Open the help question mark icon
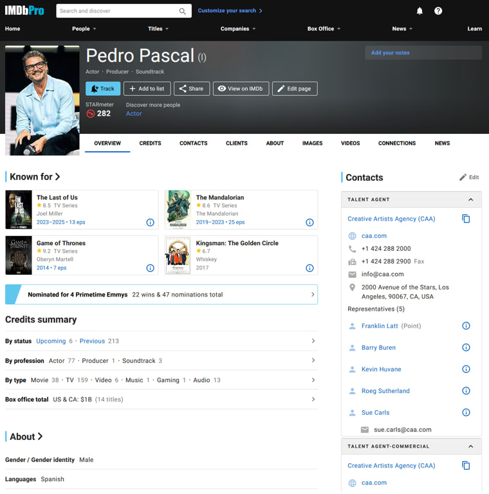 tap(438, 11)
